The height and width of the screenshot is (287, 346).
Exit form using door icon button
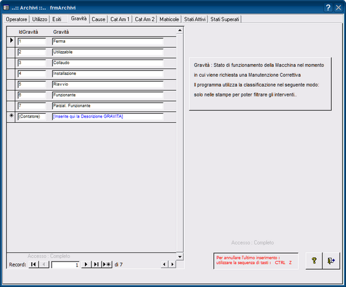(331, 261)
